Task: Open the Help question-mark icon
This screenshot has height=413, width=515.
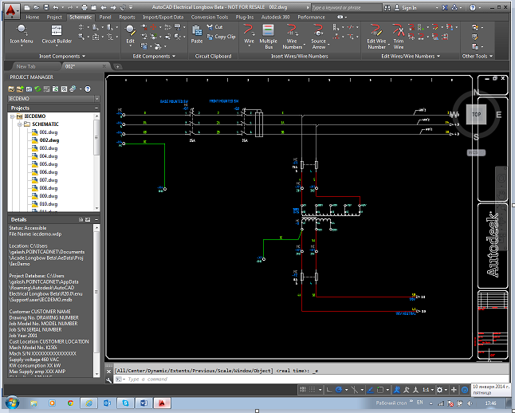Action: click(473, 7)
